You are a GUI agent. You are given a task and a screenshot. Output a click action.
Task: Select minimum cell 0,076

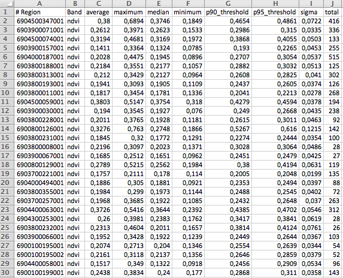[188, 111]
